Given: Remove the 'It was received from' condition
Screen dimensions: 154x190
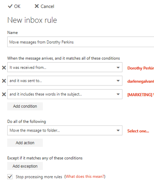Looking at the screenshot, I should click(4, 68).
